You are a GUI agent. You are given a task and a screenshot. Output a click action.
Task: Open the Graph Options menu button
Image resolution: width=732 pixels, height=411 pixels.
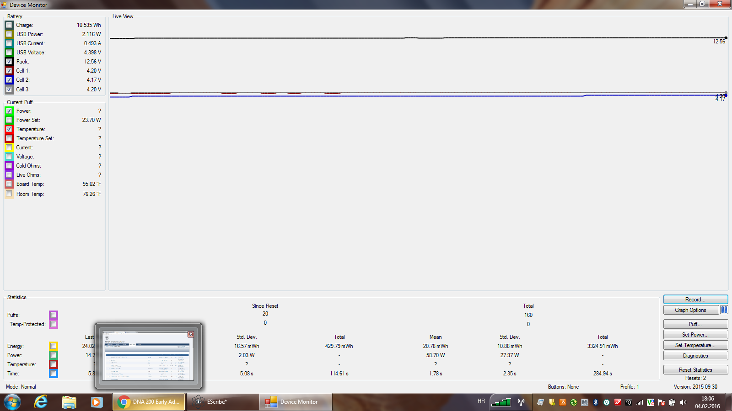pyautogui.click(x=690, y=310)
